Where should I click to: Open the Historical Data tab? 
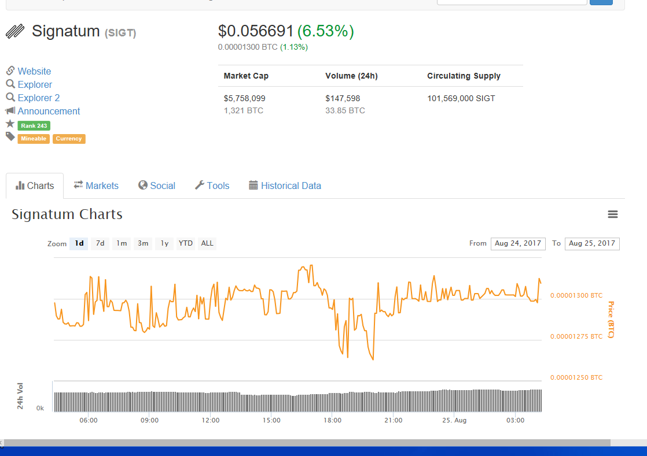285,186
